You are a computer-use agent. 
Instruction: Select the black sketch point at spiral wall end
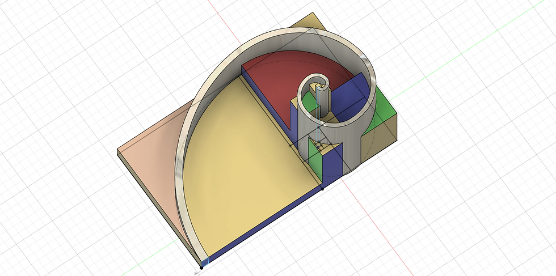coord(201,268)
